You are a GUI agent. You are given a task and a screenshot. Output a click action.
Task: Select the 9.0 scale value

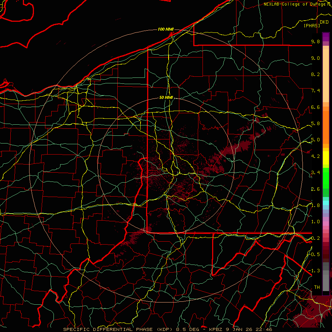click(x=315, y=58)
